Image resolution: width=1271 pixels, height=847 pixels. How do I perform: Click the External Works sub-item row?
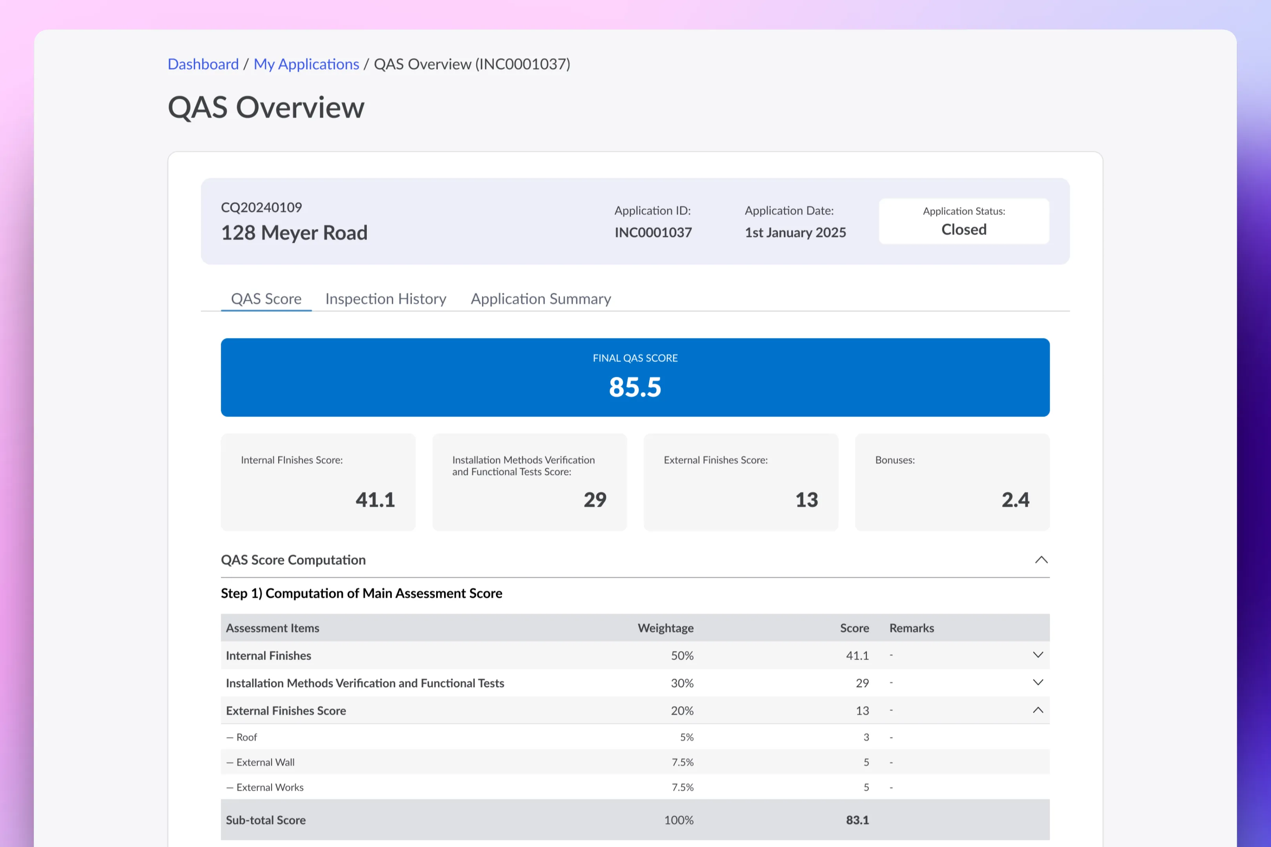click(x=635, y=787)
